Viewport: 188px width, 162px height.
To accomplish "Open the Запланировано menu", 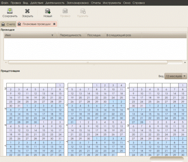I will point(78,3).
